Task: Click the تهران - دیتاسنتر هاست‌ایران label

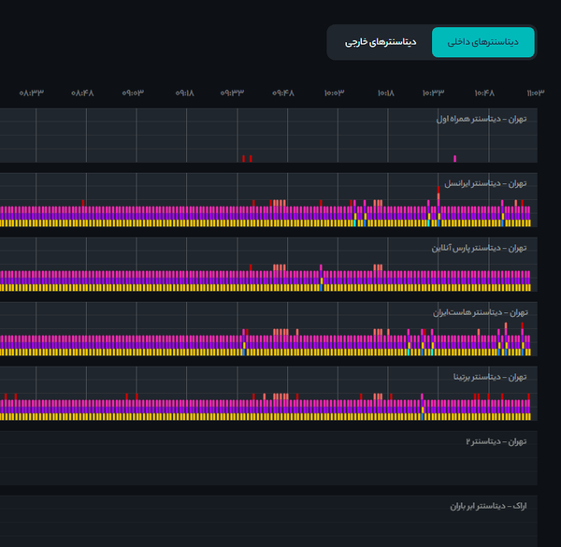Action: [481, 312]
